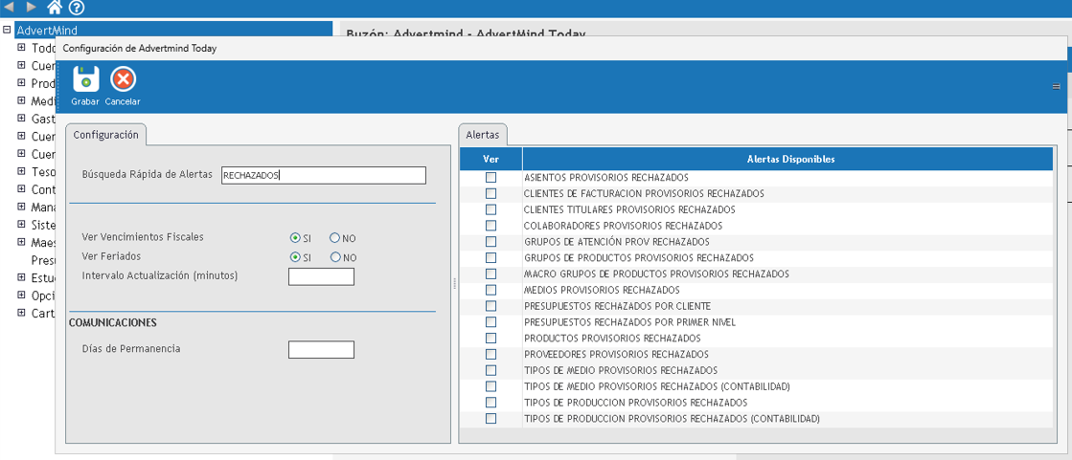Expand the Sist tree node
The image size is (1072, 460).
21,224
